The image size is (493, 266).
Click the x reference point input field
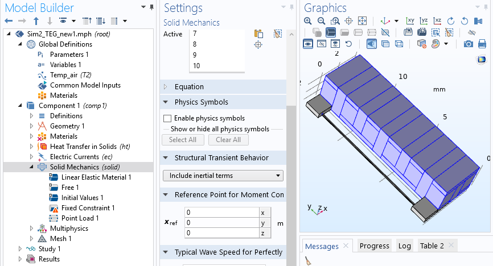pyautogui.click(x=221, y=213)
